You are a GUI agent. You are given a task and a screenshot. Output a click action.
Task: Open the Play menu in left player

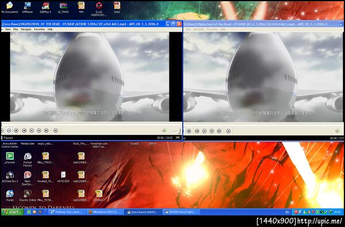16,29
